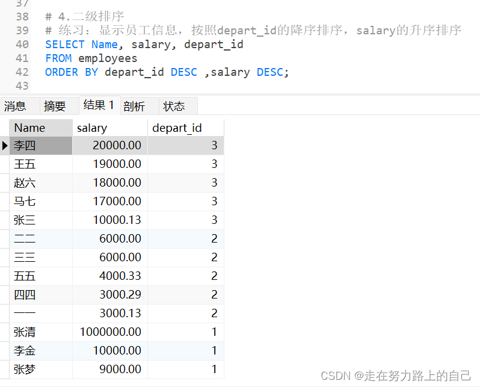Click the 18000.00 salary cell
The width and height of the screenshot is (480, 387).
pos(110,183)
